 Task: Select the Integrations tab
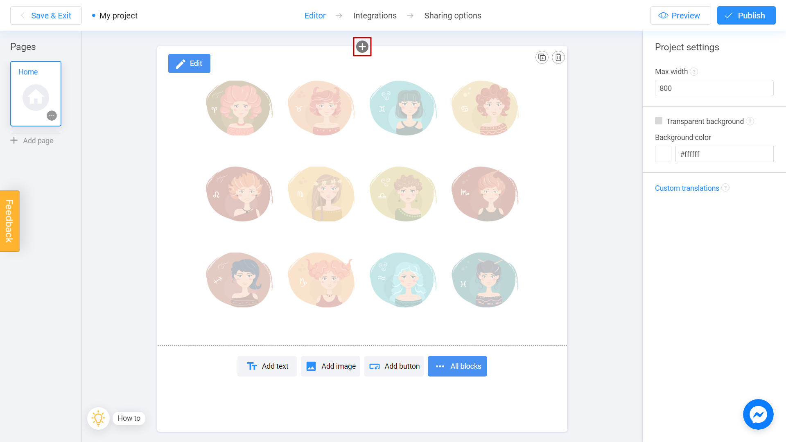(375, 16)
